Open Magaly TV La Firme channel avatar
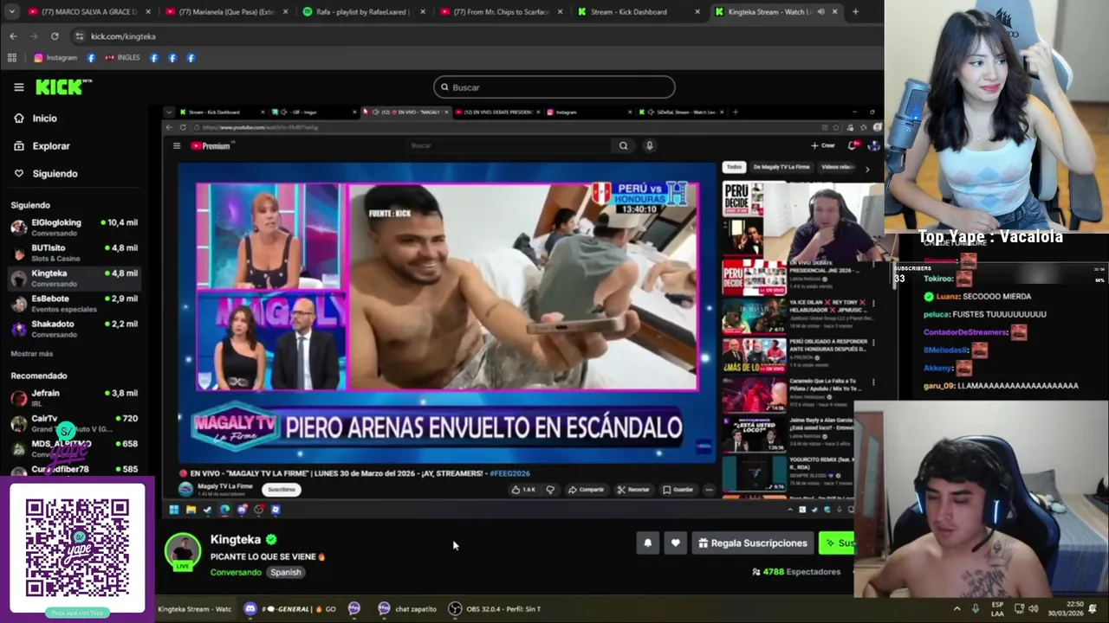This screenshot has height=623, width=1109. 185,489
